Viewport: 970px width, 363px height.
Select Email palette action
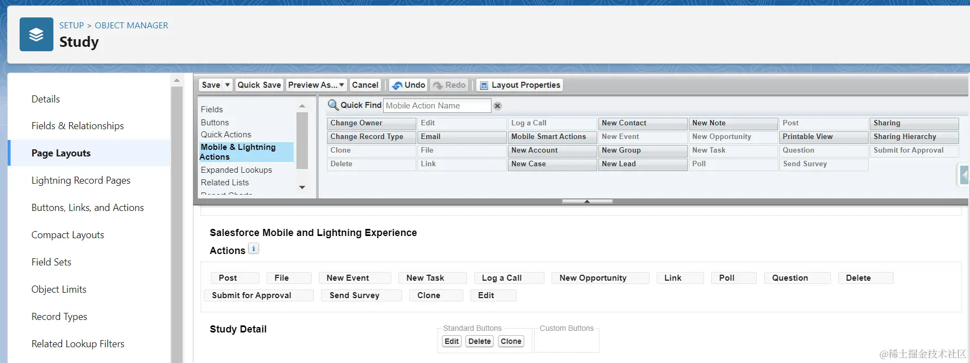pyautogui.click(x=462, y=137)
